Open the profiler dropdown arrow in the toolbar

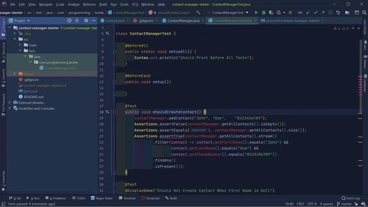(284, 13)
